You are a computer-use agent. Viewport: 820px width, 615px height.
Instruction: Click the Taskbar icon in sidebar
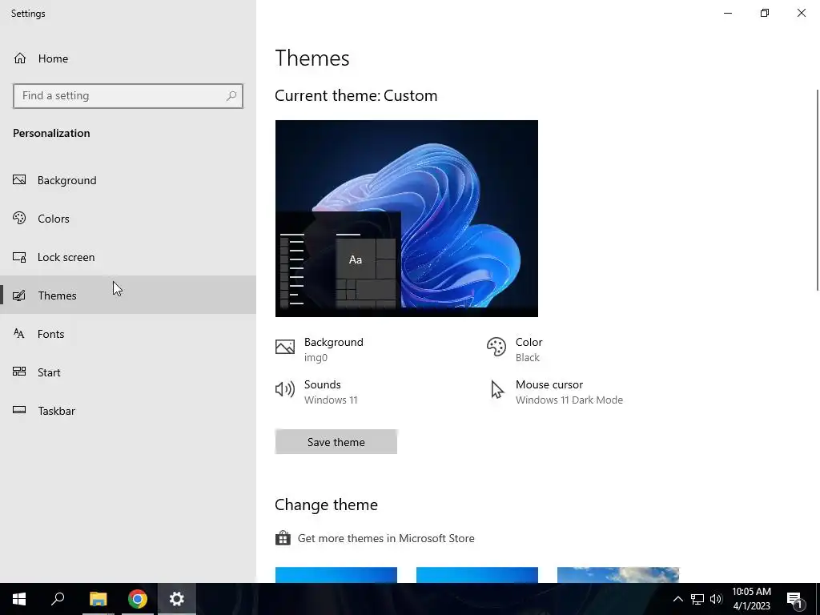click(x=19, y=410)
